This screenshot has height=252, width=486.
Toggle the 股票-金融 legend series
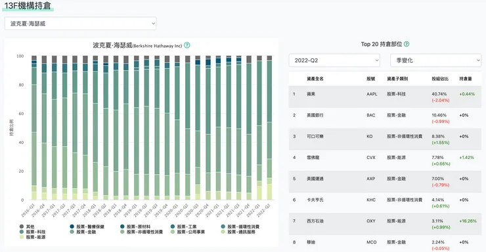83,232
